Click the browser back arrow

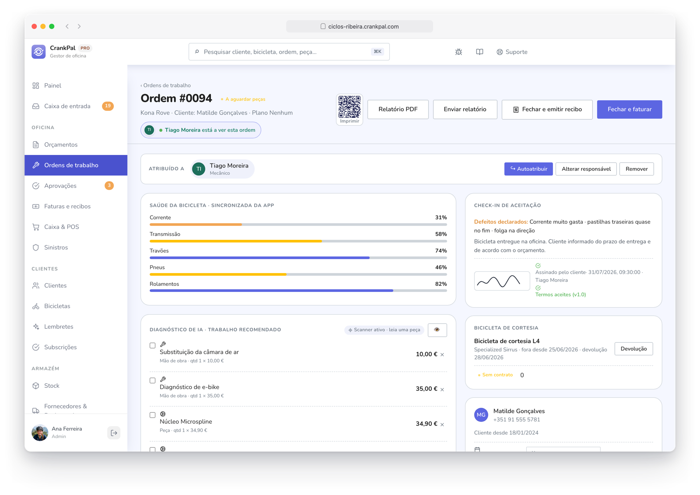tap(67, 26)
